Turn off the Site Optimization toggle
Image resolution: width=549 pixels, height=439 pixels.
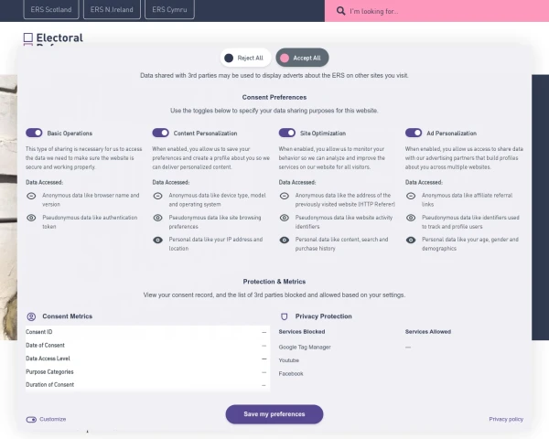[x=286, y=133]
